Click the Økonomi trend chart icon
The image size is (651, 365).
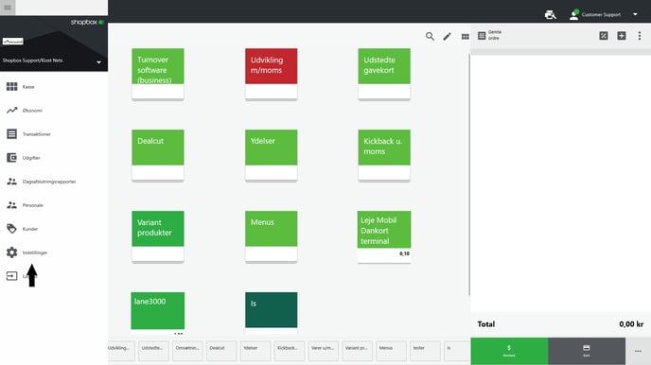(11, 111)
